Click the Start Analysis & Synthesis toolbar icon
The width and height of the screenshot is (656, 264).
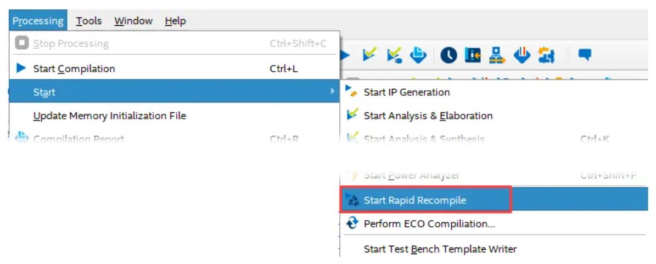pyautogui.click(x=395, y=55)
